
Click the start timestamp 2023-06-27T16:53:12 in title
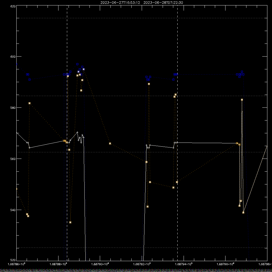click(120, 3)
